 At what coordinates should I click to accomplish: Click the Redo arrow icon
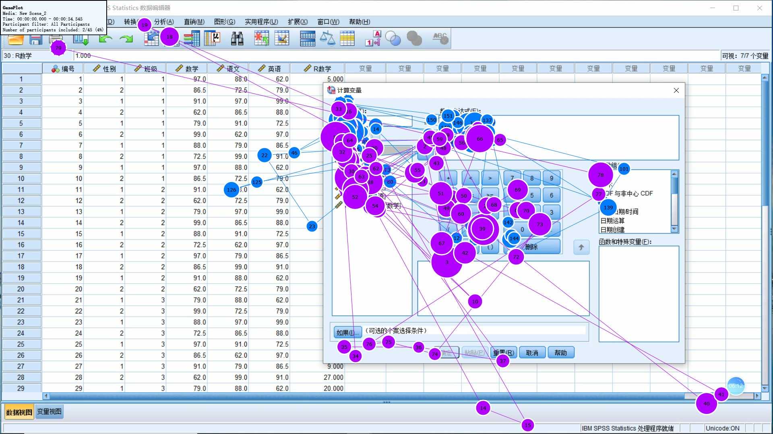tap(126, 39)
